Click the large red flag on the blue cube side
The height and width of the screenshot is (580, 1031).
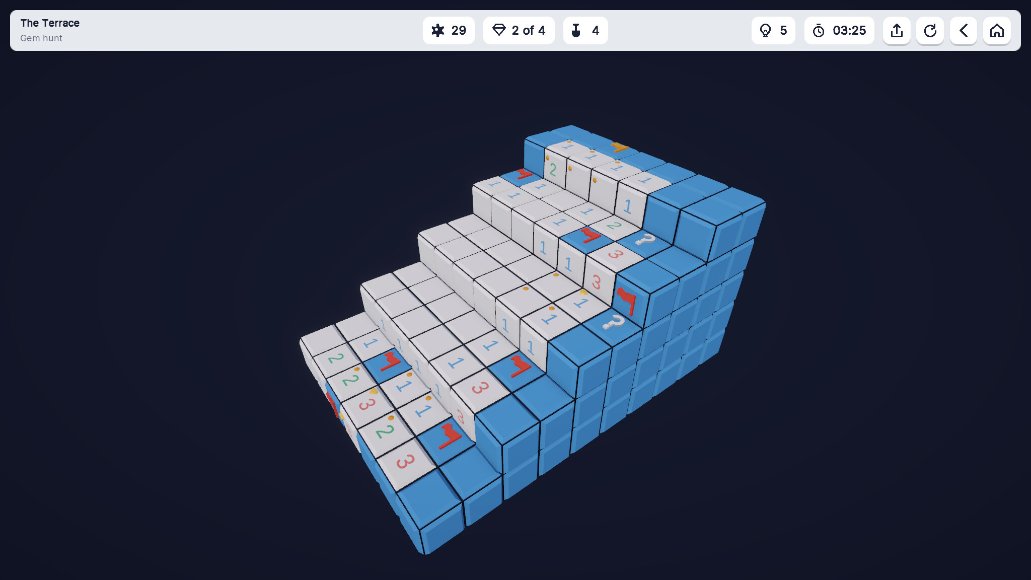627,301
